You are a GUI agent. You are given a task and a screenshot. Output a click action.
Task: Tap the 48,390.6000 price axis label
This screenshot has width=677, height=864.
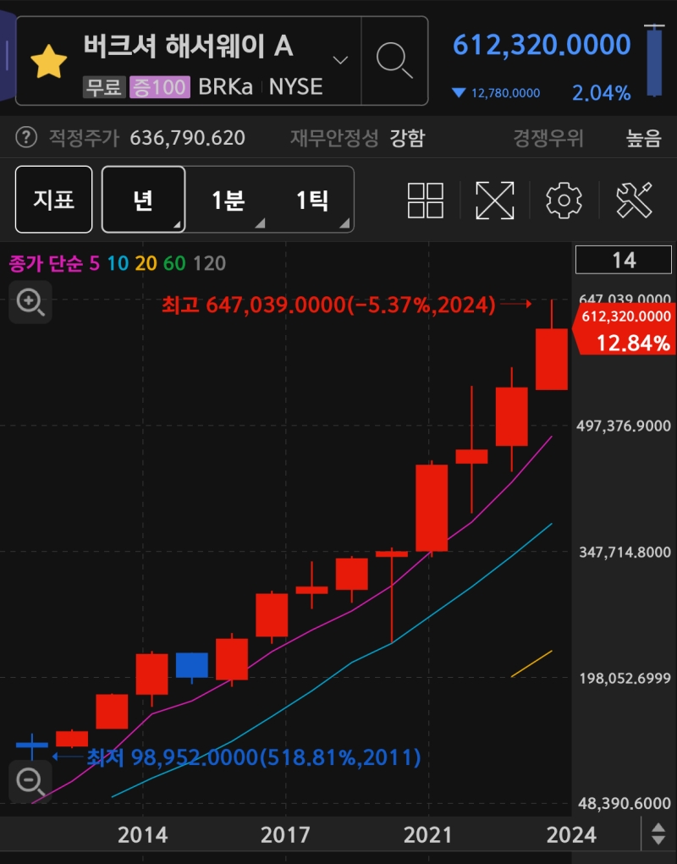pyautogui.click(x=625, y=803)
